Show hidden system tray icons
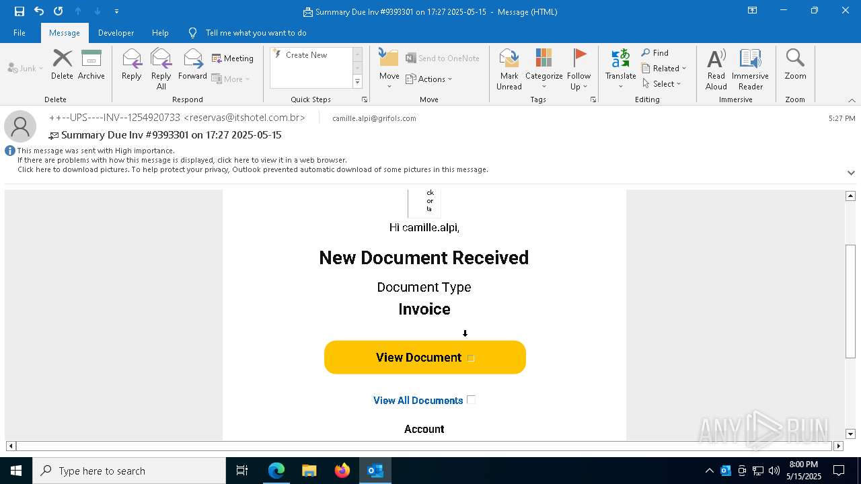 click(710, 471)
